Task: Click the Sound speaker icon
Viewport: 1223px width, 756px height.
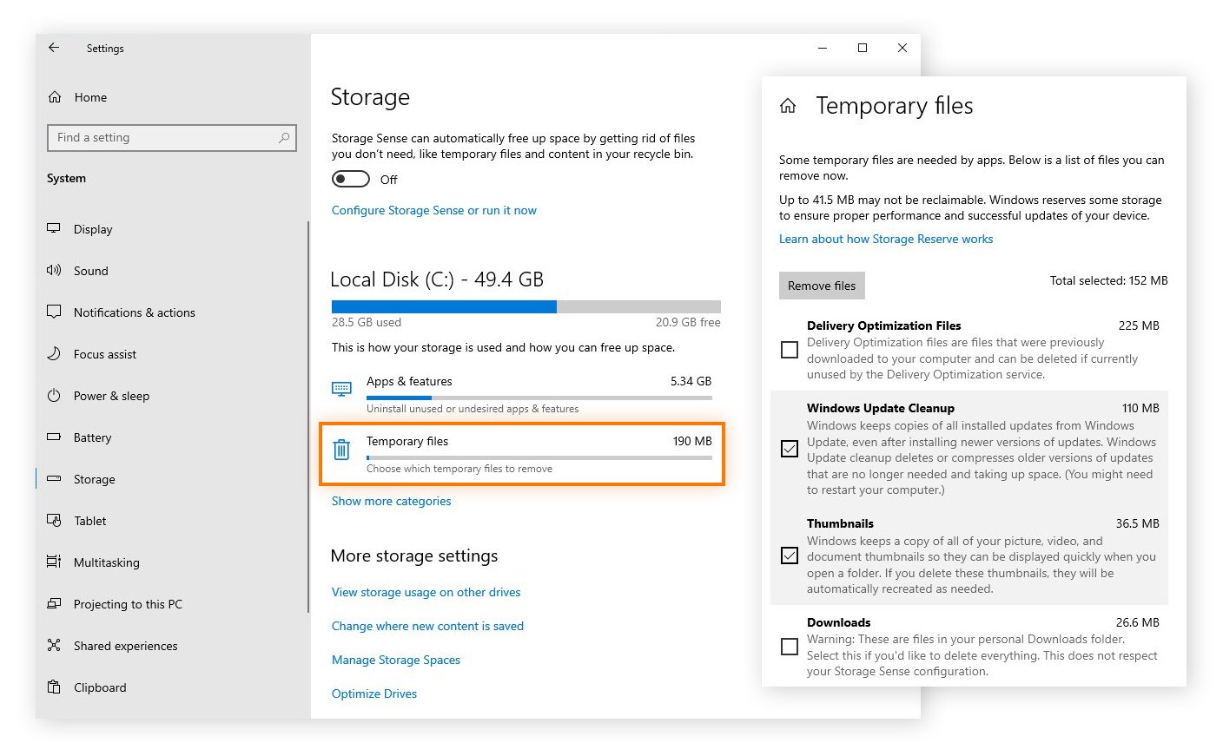Action: click(x=54, y=271)
